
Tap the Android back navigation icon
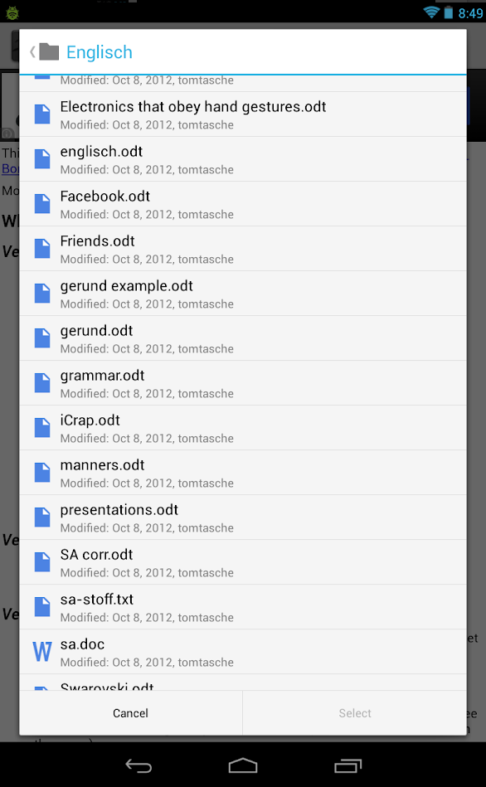tap(138, 766)
